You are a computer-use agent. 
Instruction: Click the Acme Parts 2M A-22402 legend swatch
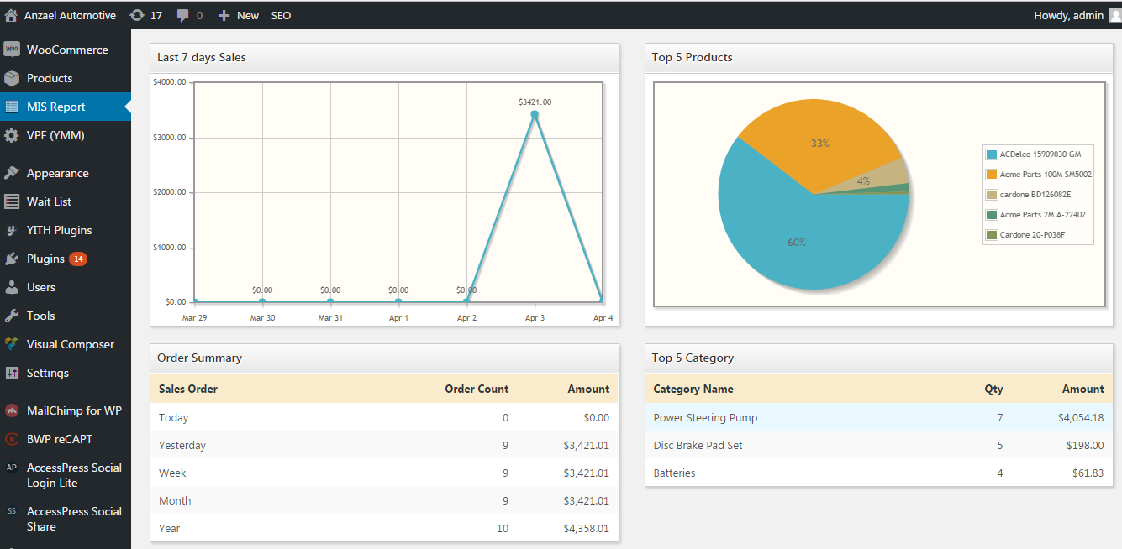click(x=992, y=215)
